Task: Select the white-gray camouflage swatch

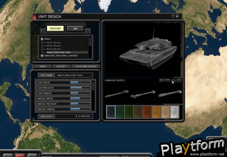Action: click(x=174, y=112)
